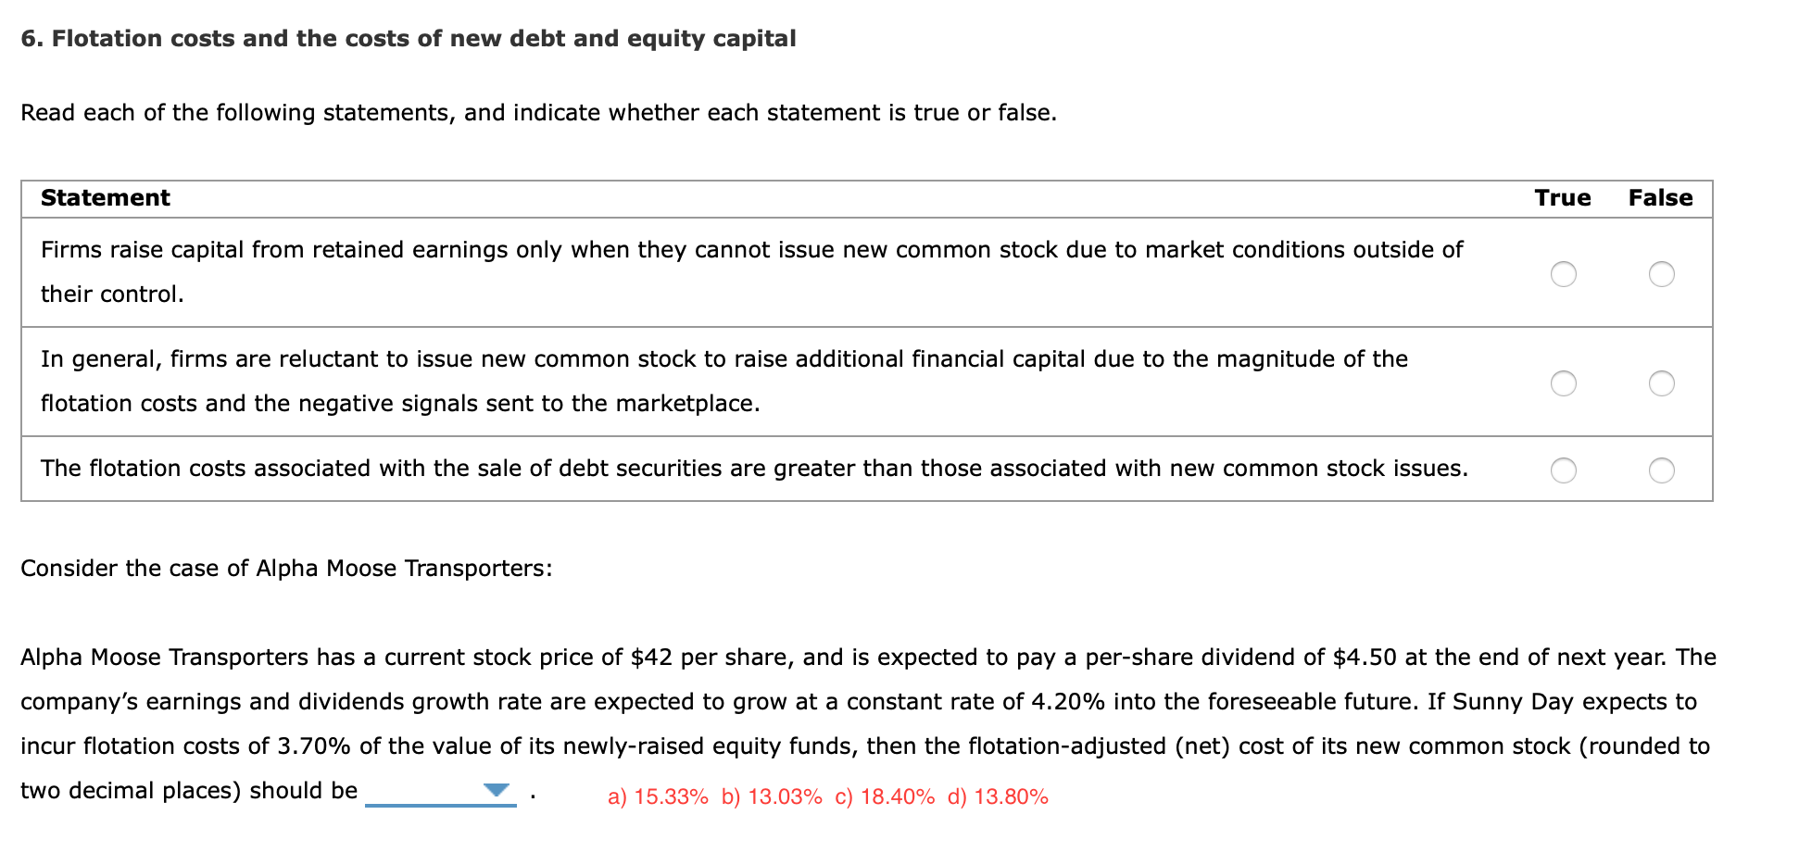Select True for the retained earnings statement
The width and height of the screenshot is (1799, 865).
[x=1564, y=273]
